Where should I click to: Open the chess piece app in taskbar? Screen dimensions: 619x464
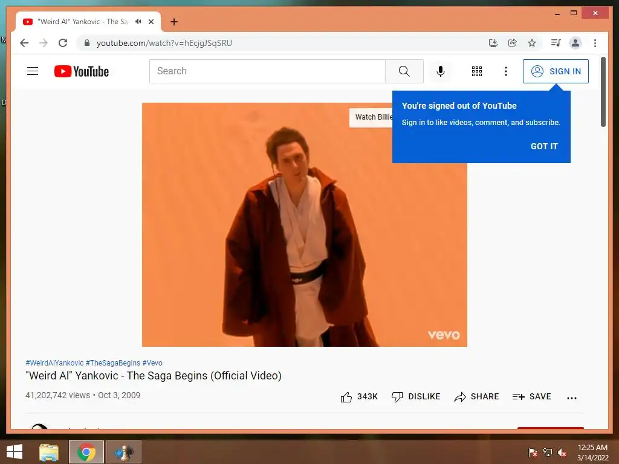pyautogui.click(x=124, y=452)
